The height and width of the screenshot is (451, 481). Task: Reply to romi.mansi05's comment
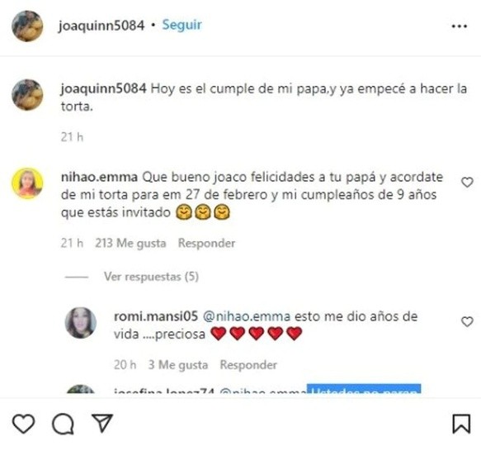coord(248,364)
